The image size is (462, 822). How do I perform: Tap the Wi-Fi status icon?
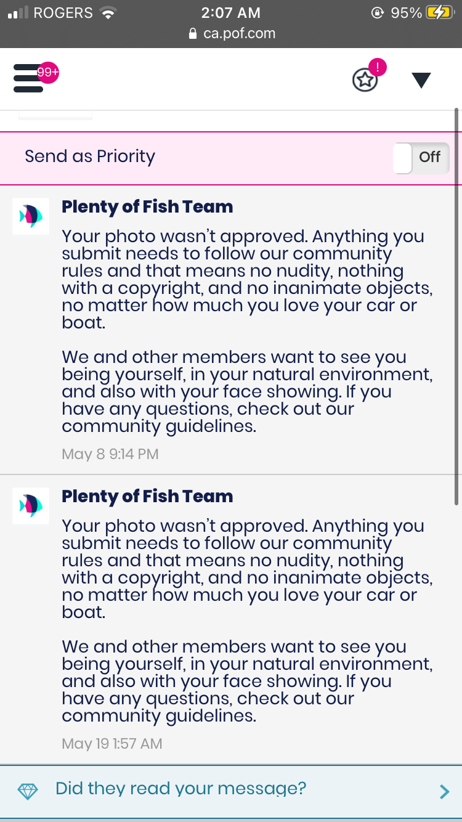click(108, 12)
